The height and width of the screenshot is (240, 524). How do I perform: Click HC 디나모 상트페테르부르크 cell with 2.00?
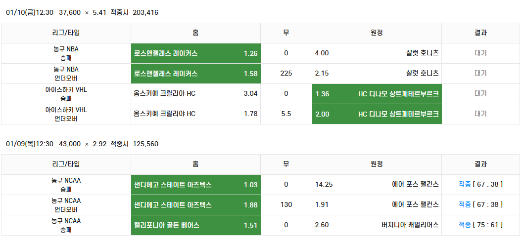377,114
